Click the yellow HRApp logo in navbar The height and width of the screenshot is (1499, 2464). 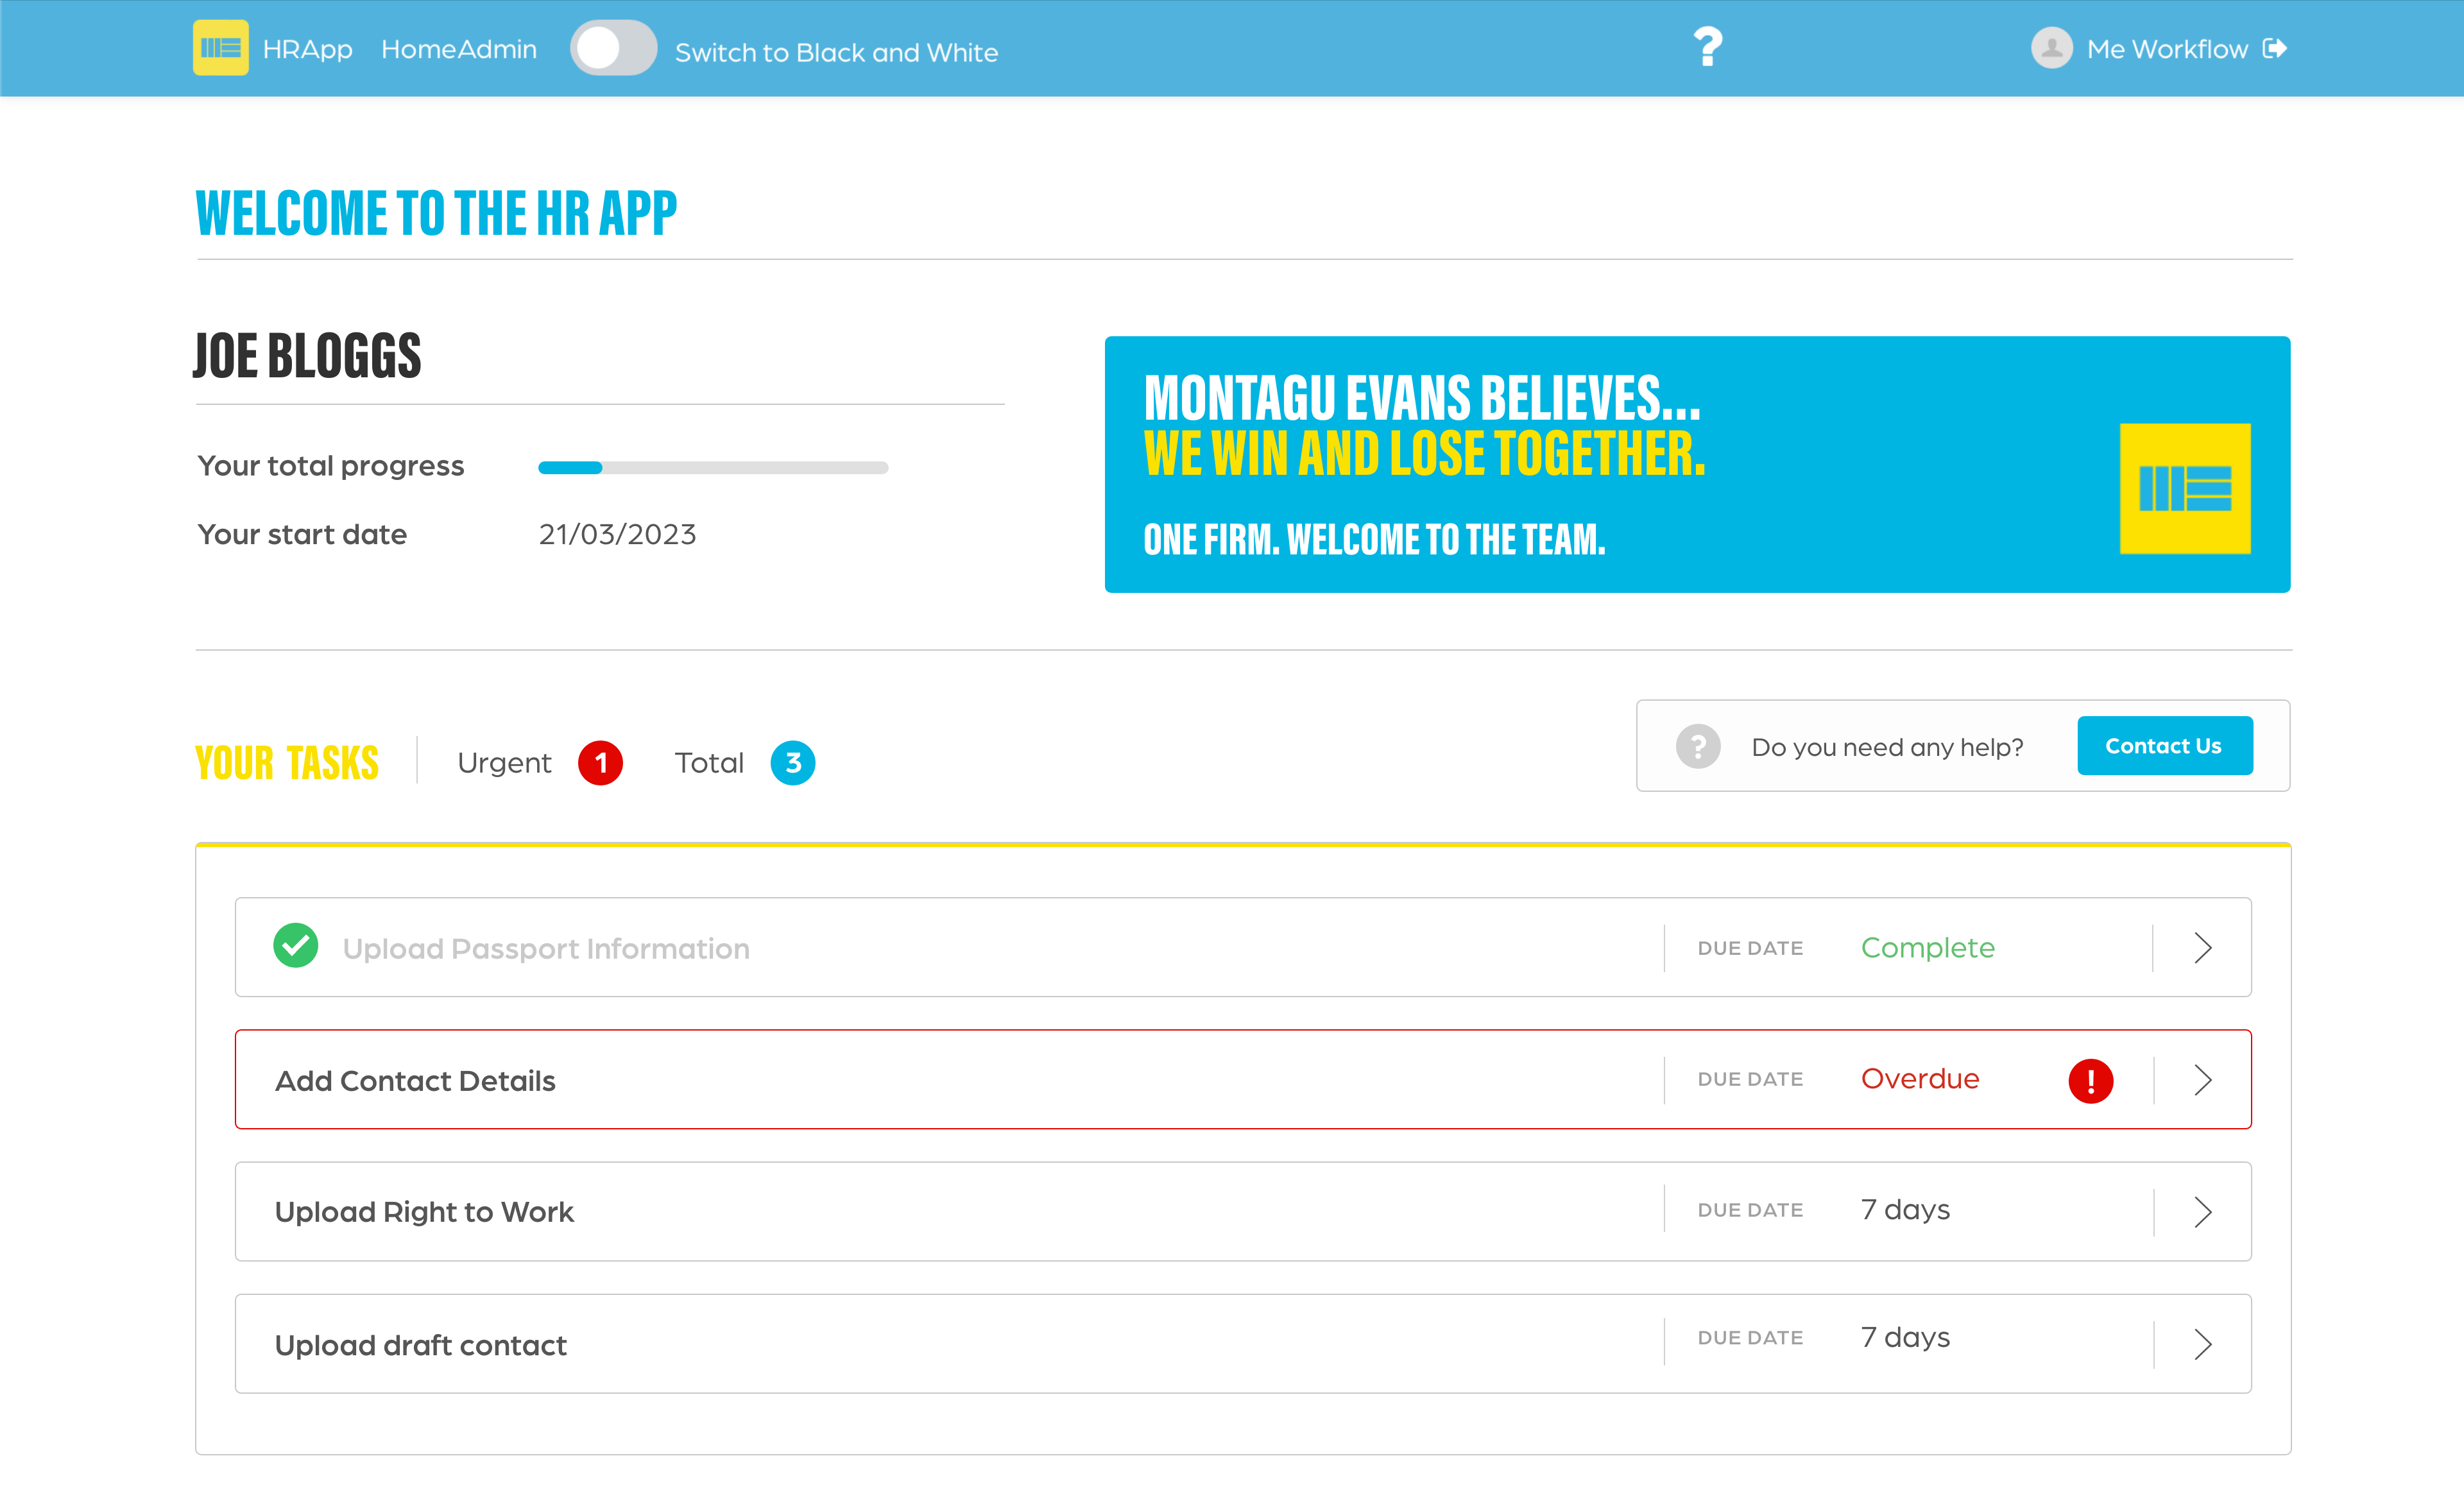tap(220, 48)
